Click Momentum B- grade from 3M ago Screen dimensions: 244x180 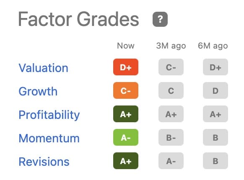[171, 137]
